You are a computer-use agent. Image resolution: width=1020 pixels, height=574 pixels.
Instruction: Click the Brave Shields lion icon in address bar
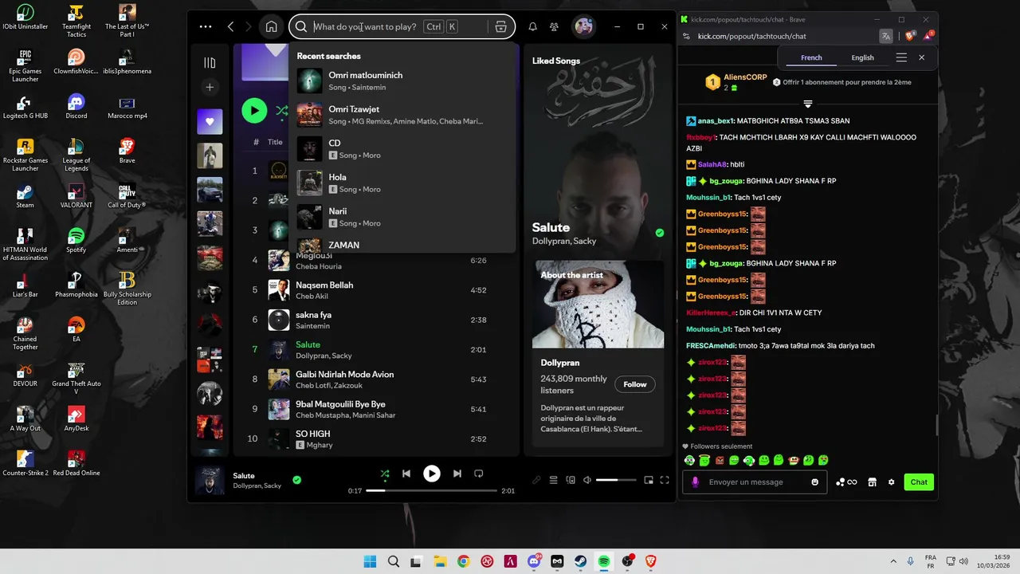click(x=912, y=36)
